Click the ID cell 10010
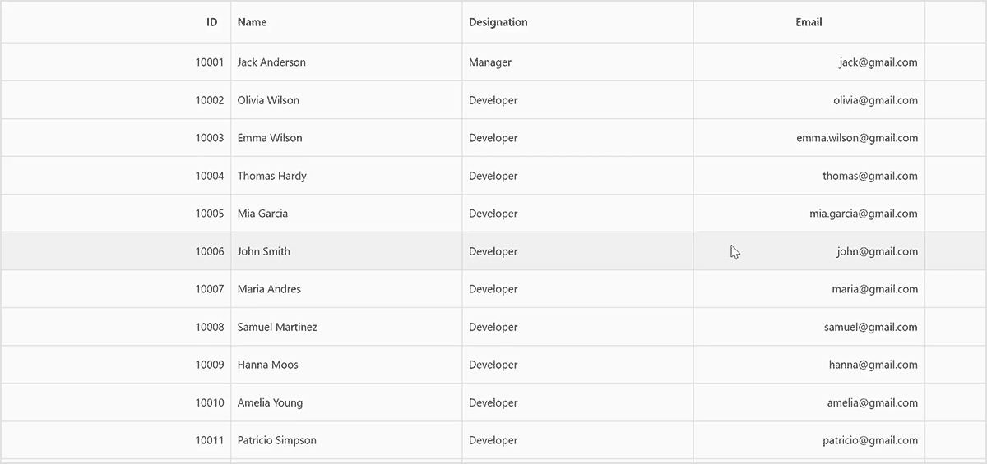Image resolution: width=987 pixels, height=464 pixels. pyautogui.click(x=209, y=402)
